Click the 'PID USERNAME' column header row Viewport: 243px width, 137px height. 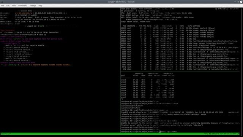pos(161,26)
